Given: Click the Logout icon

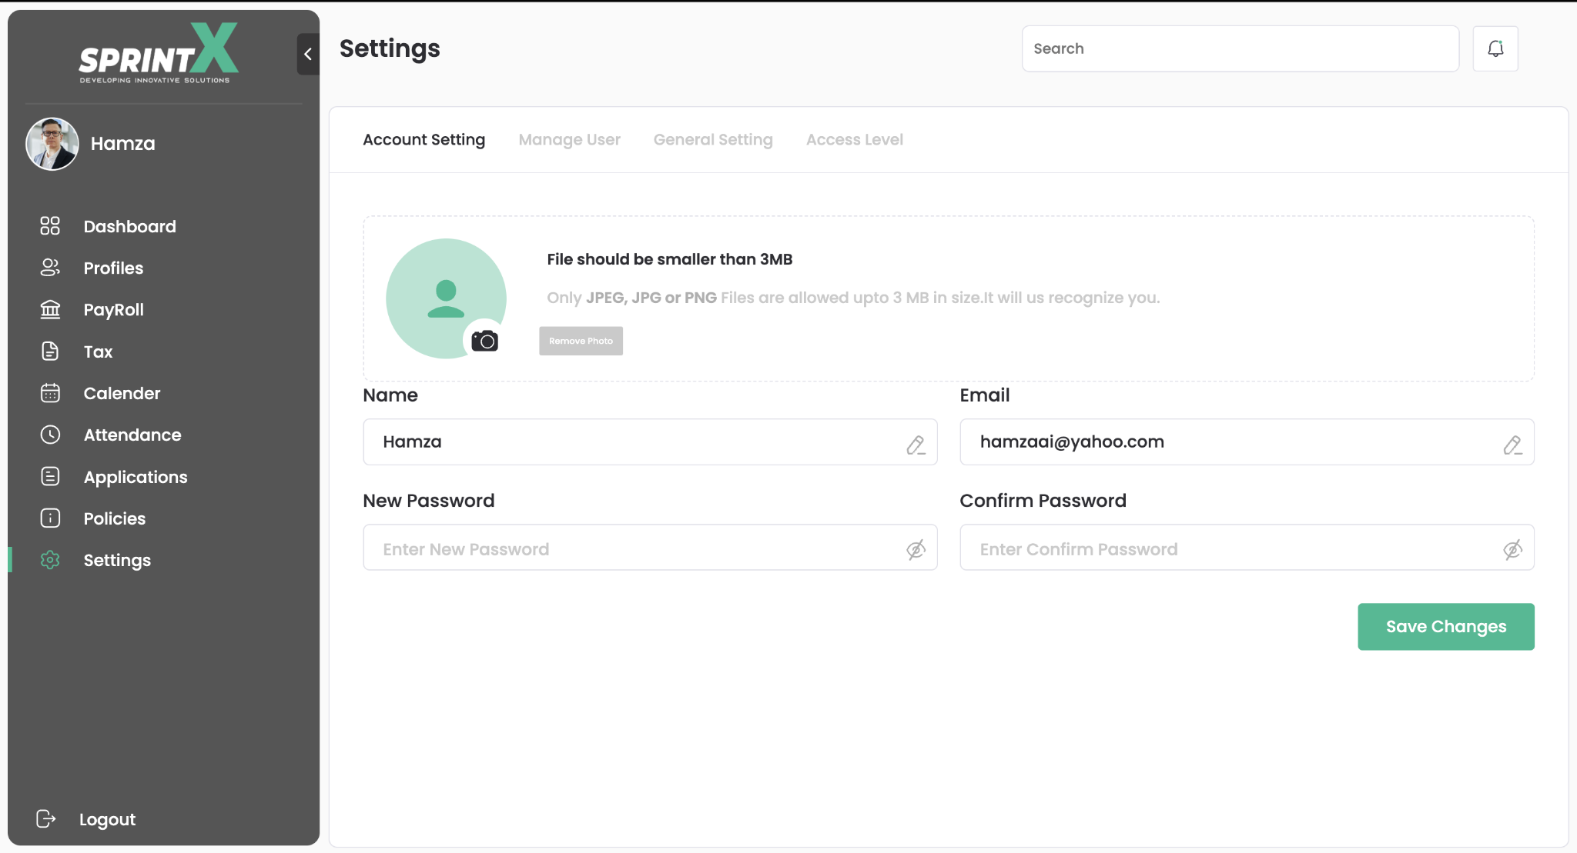Looking at the screenshot, I should 46,818.
